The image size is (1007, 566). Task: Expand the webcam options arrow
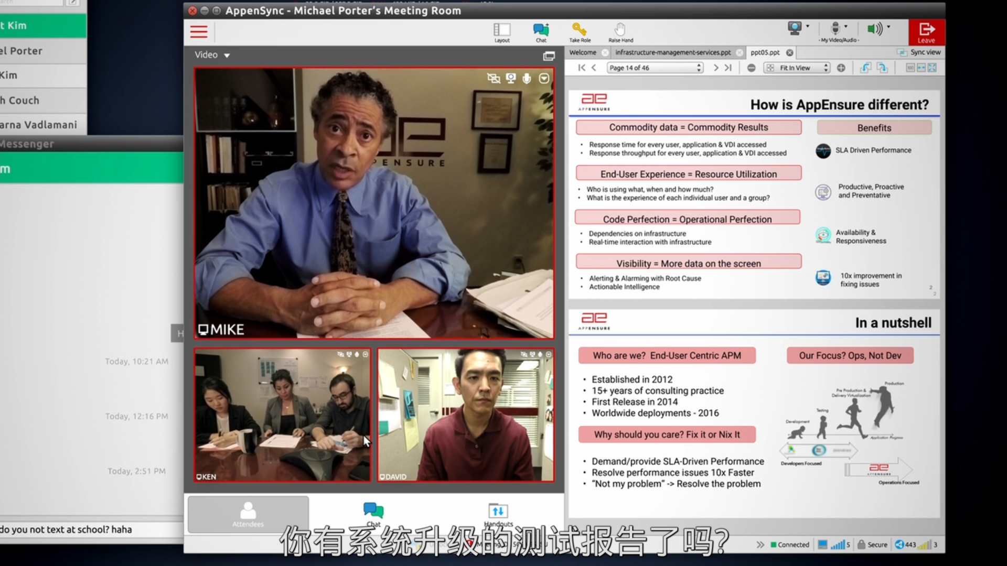[x=808, y=26]
